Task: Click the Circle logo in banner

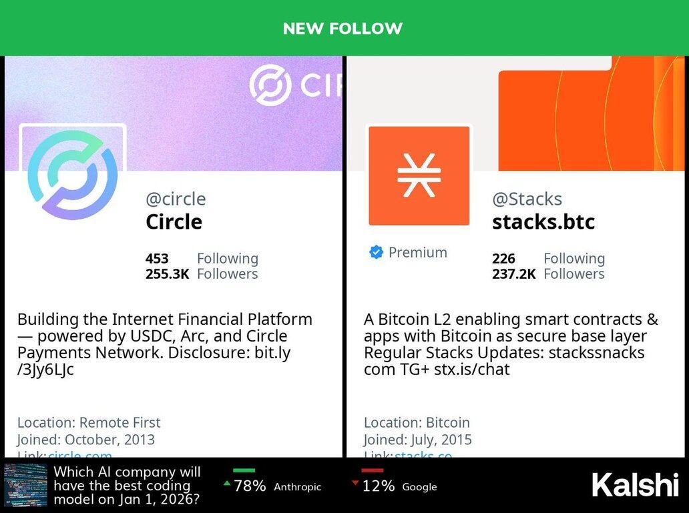Action: coord(270,85)
